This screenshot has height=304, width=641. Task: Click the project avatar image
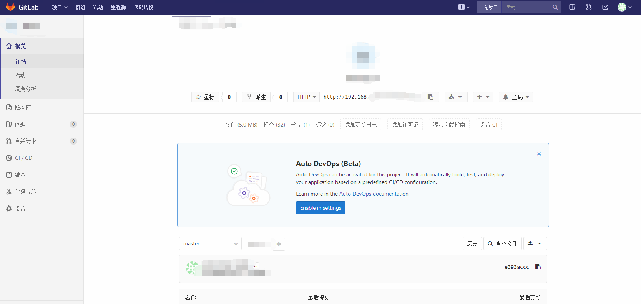363,57
